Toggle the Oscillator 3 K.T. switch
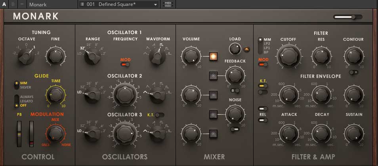The height and width of the screenshot is (166, 378). pyautogui.click(x=159, y=115)
